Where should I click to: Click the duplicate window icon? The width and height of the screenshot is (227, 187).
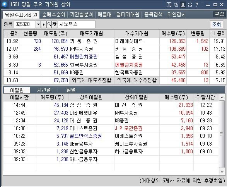click(176, 5)
